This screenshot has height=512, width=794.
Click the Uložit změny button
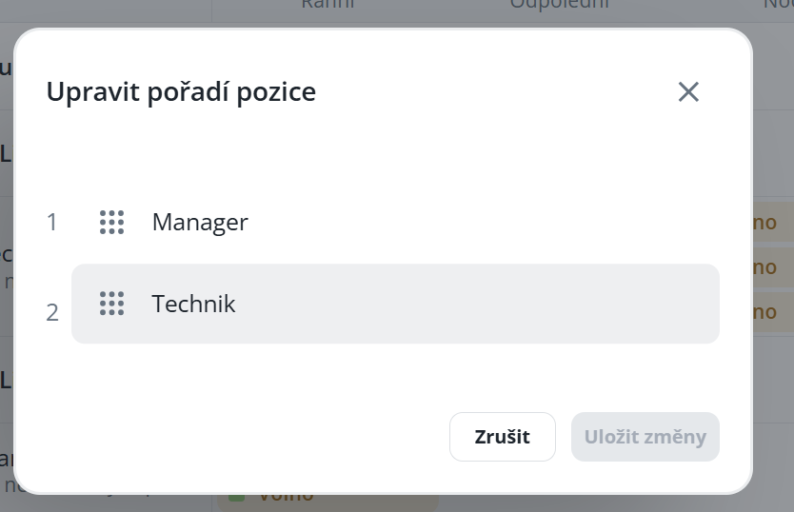coord(645,437)
